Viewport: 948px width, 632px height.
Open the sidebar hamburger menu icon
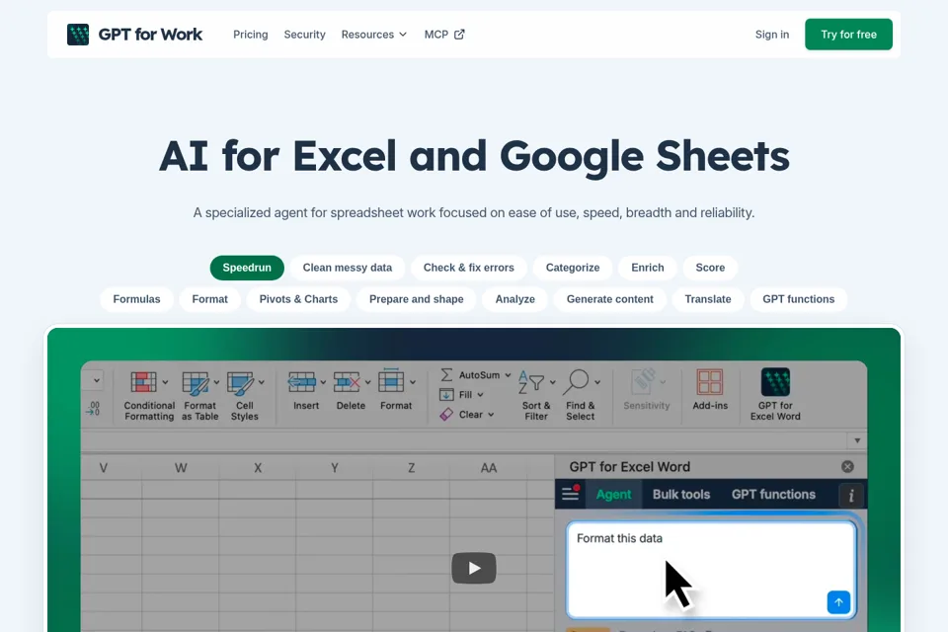point(570,494)
